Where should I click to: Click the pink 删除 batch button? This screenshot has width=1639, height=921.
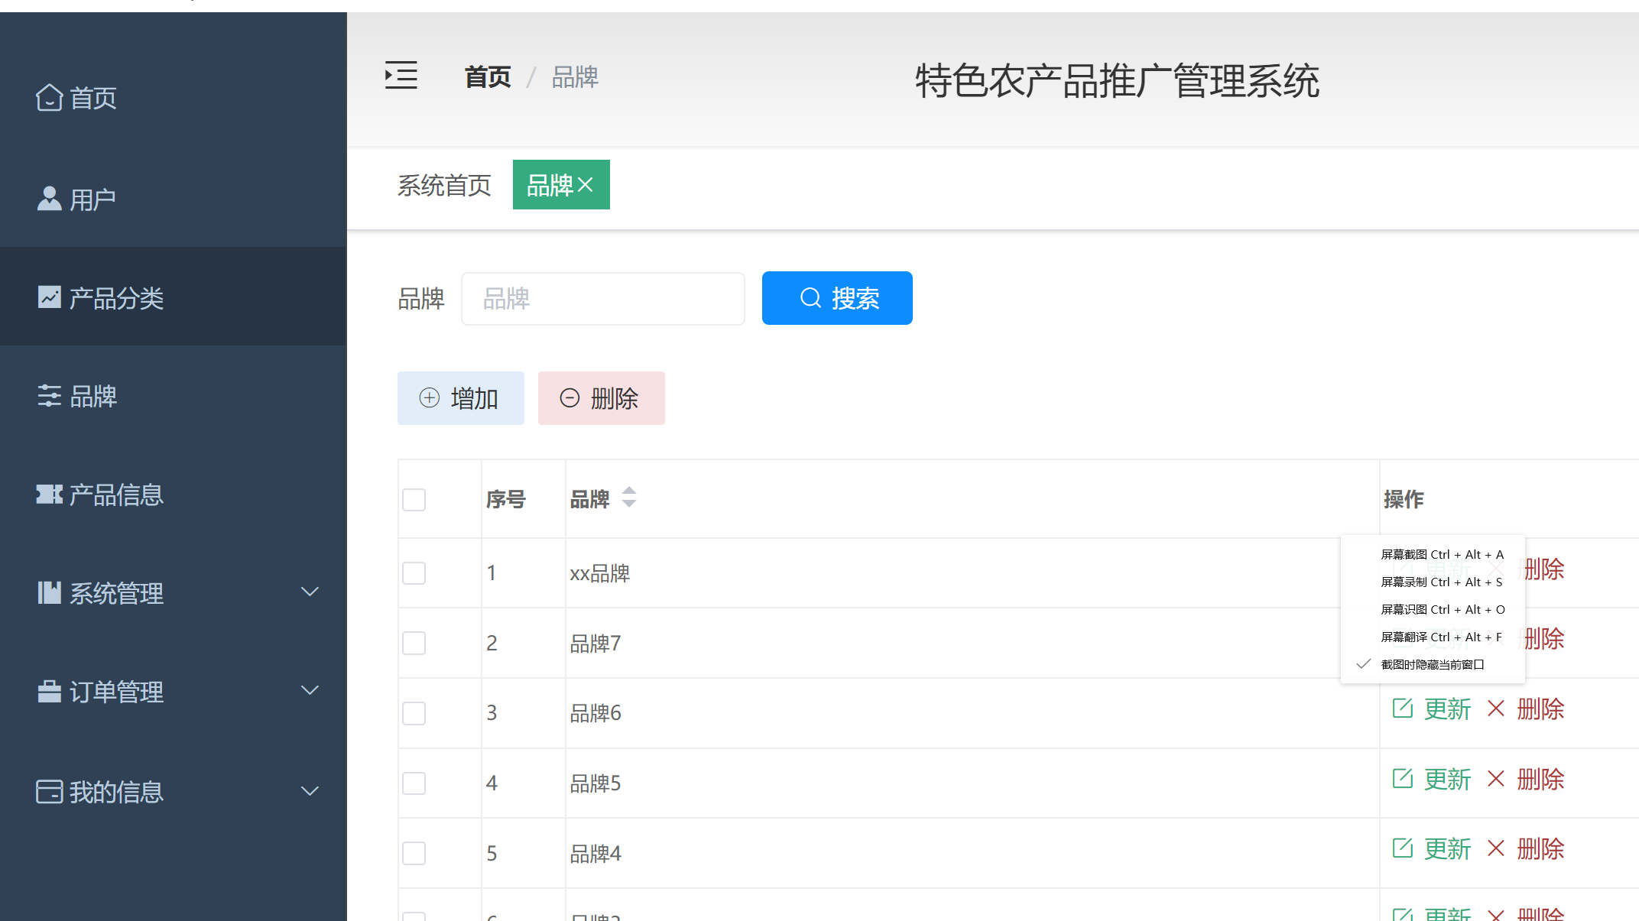point(602,398)
